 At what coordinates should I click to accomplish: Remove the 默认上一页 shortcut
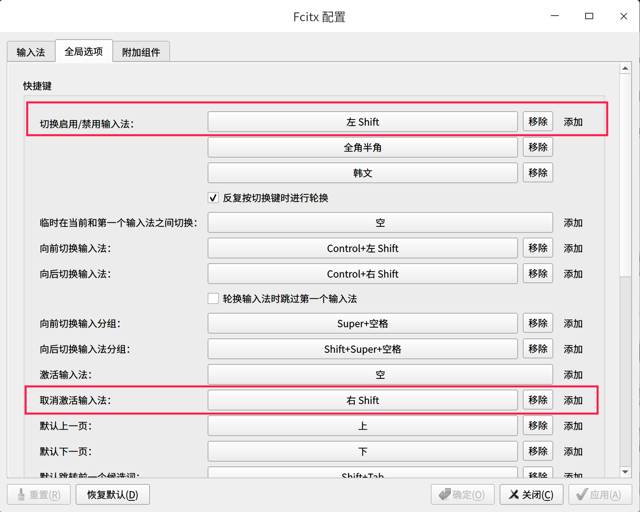[538, 426]
